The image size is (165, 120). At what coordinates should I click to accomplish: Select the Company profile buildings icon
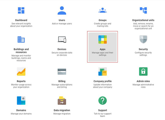(x=103, y=71)
